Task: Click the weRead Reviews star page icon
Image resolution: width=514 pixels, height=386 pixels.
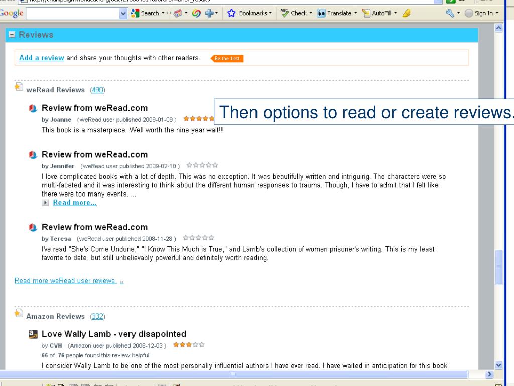Action: coord(19,87)
